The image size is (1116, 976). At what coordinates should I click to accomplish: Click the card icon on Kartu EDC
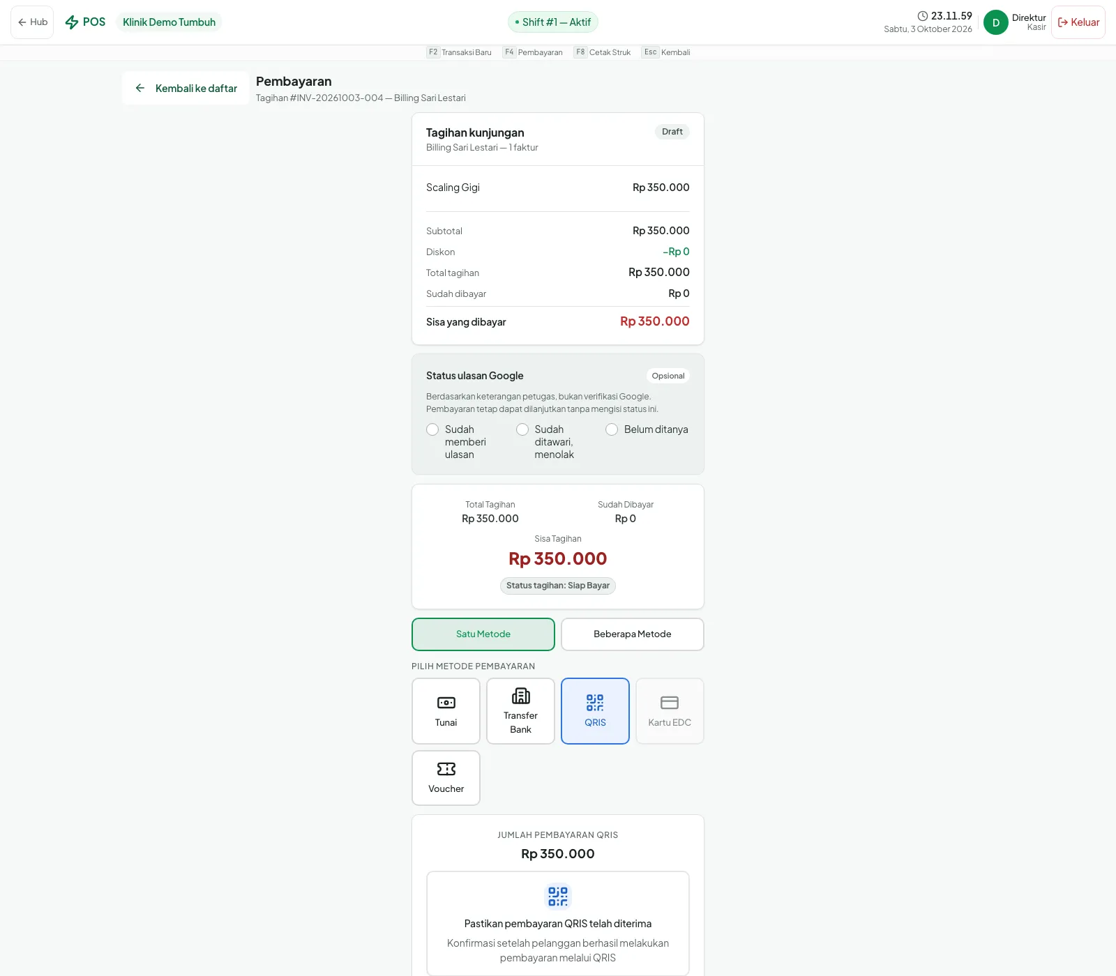[670, 703]
